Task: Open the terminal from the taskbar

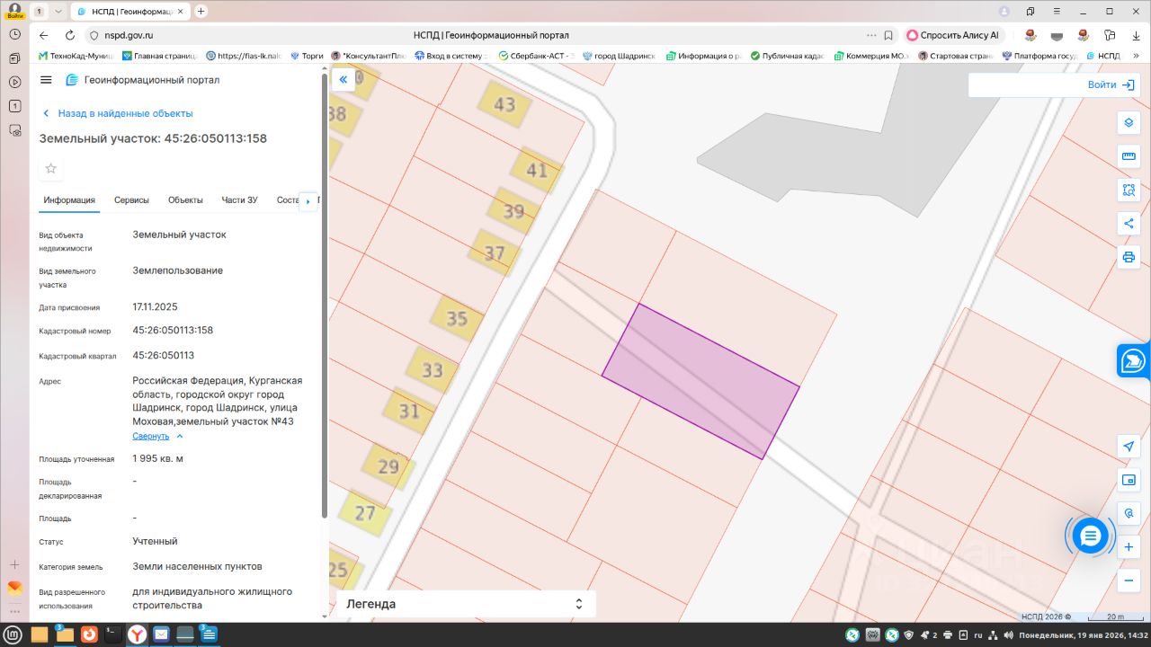Action: [112, 634]
